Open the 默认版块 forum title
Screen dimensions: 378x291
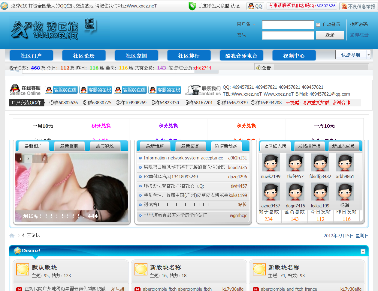44,267
